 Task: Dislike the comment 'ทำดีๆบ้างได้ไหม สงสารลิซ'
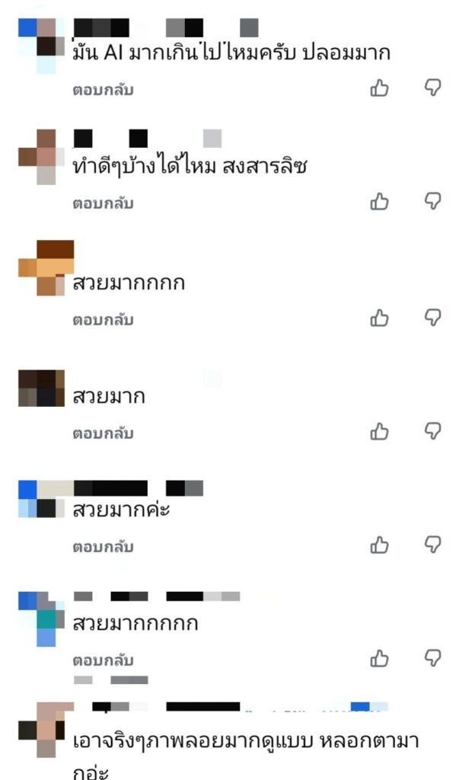pyautogui.click(x=432, y=201)
